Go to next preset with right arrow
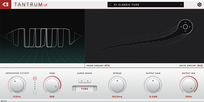204x102 pixels. tap(181, 5)
